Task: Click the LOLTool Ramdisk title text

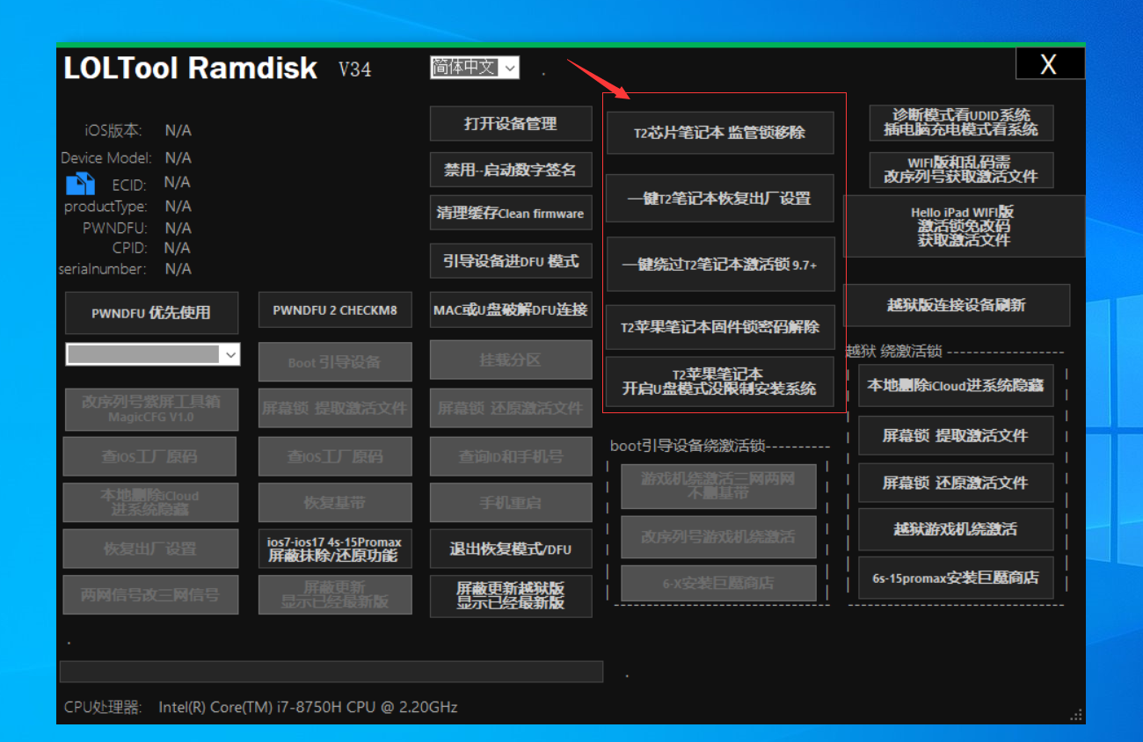Action: [x=191, y=69]
